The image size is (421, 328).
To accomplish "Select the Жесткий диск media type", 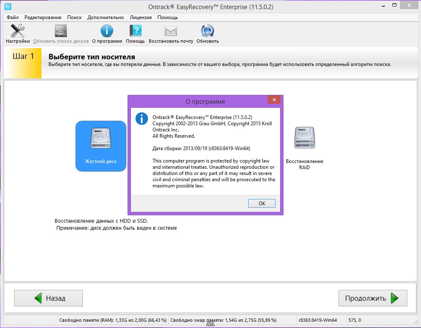I will click(x=101, y=146).
